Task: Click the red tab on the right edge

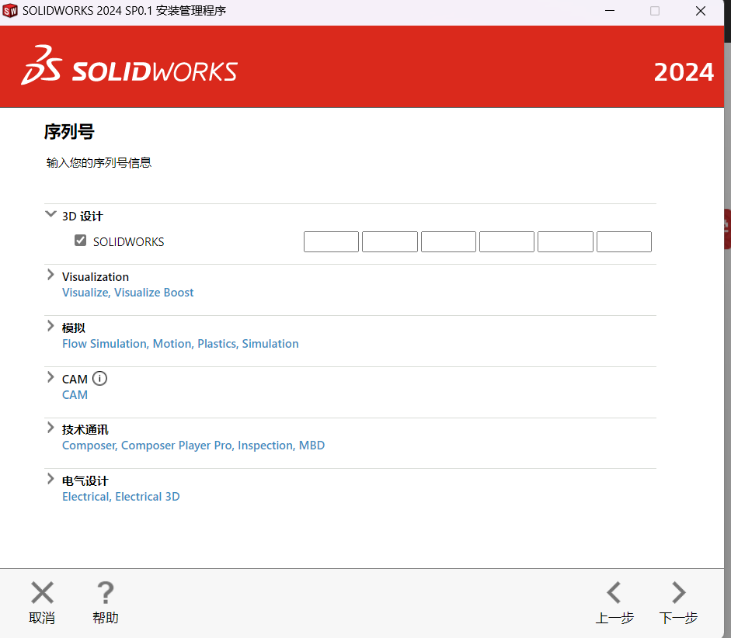Action: 727,229
